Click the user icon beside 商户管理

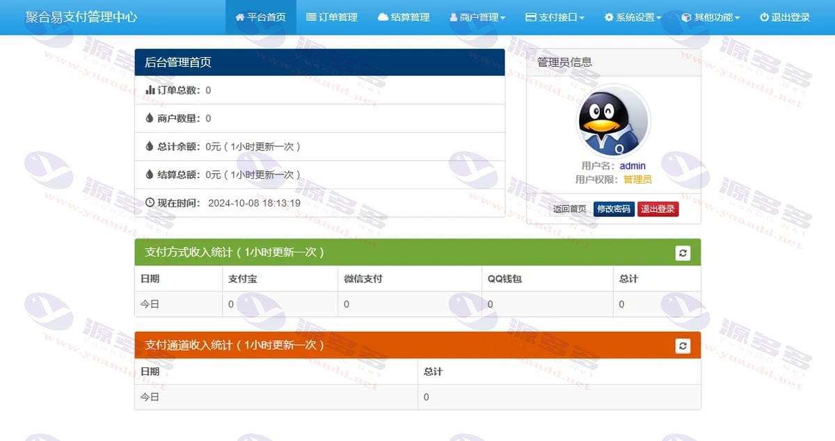454,17
